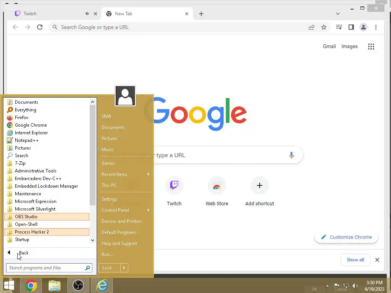
Task: Open the Web Store shortcut tile
Action: [217, 192]
